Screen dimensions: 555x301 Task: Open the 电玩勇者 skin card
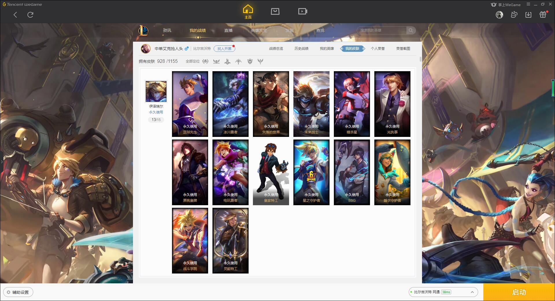click(230, 172)
